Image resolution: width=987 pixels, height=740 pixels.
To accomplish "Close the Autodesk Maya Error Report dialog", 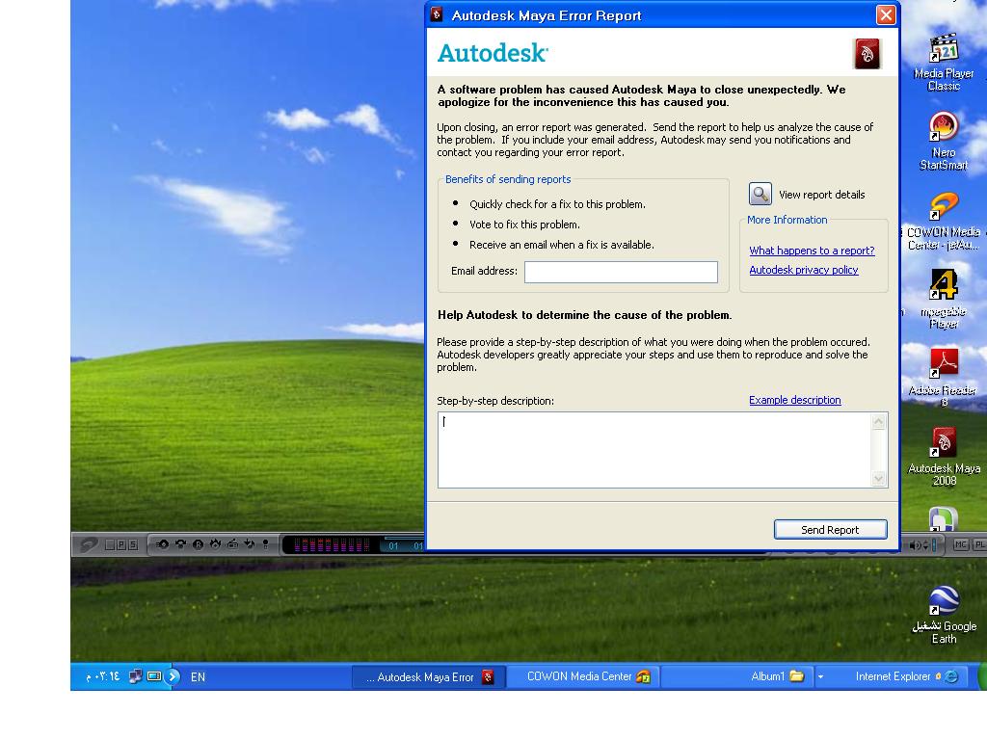I will pos(886,15).
